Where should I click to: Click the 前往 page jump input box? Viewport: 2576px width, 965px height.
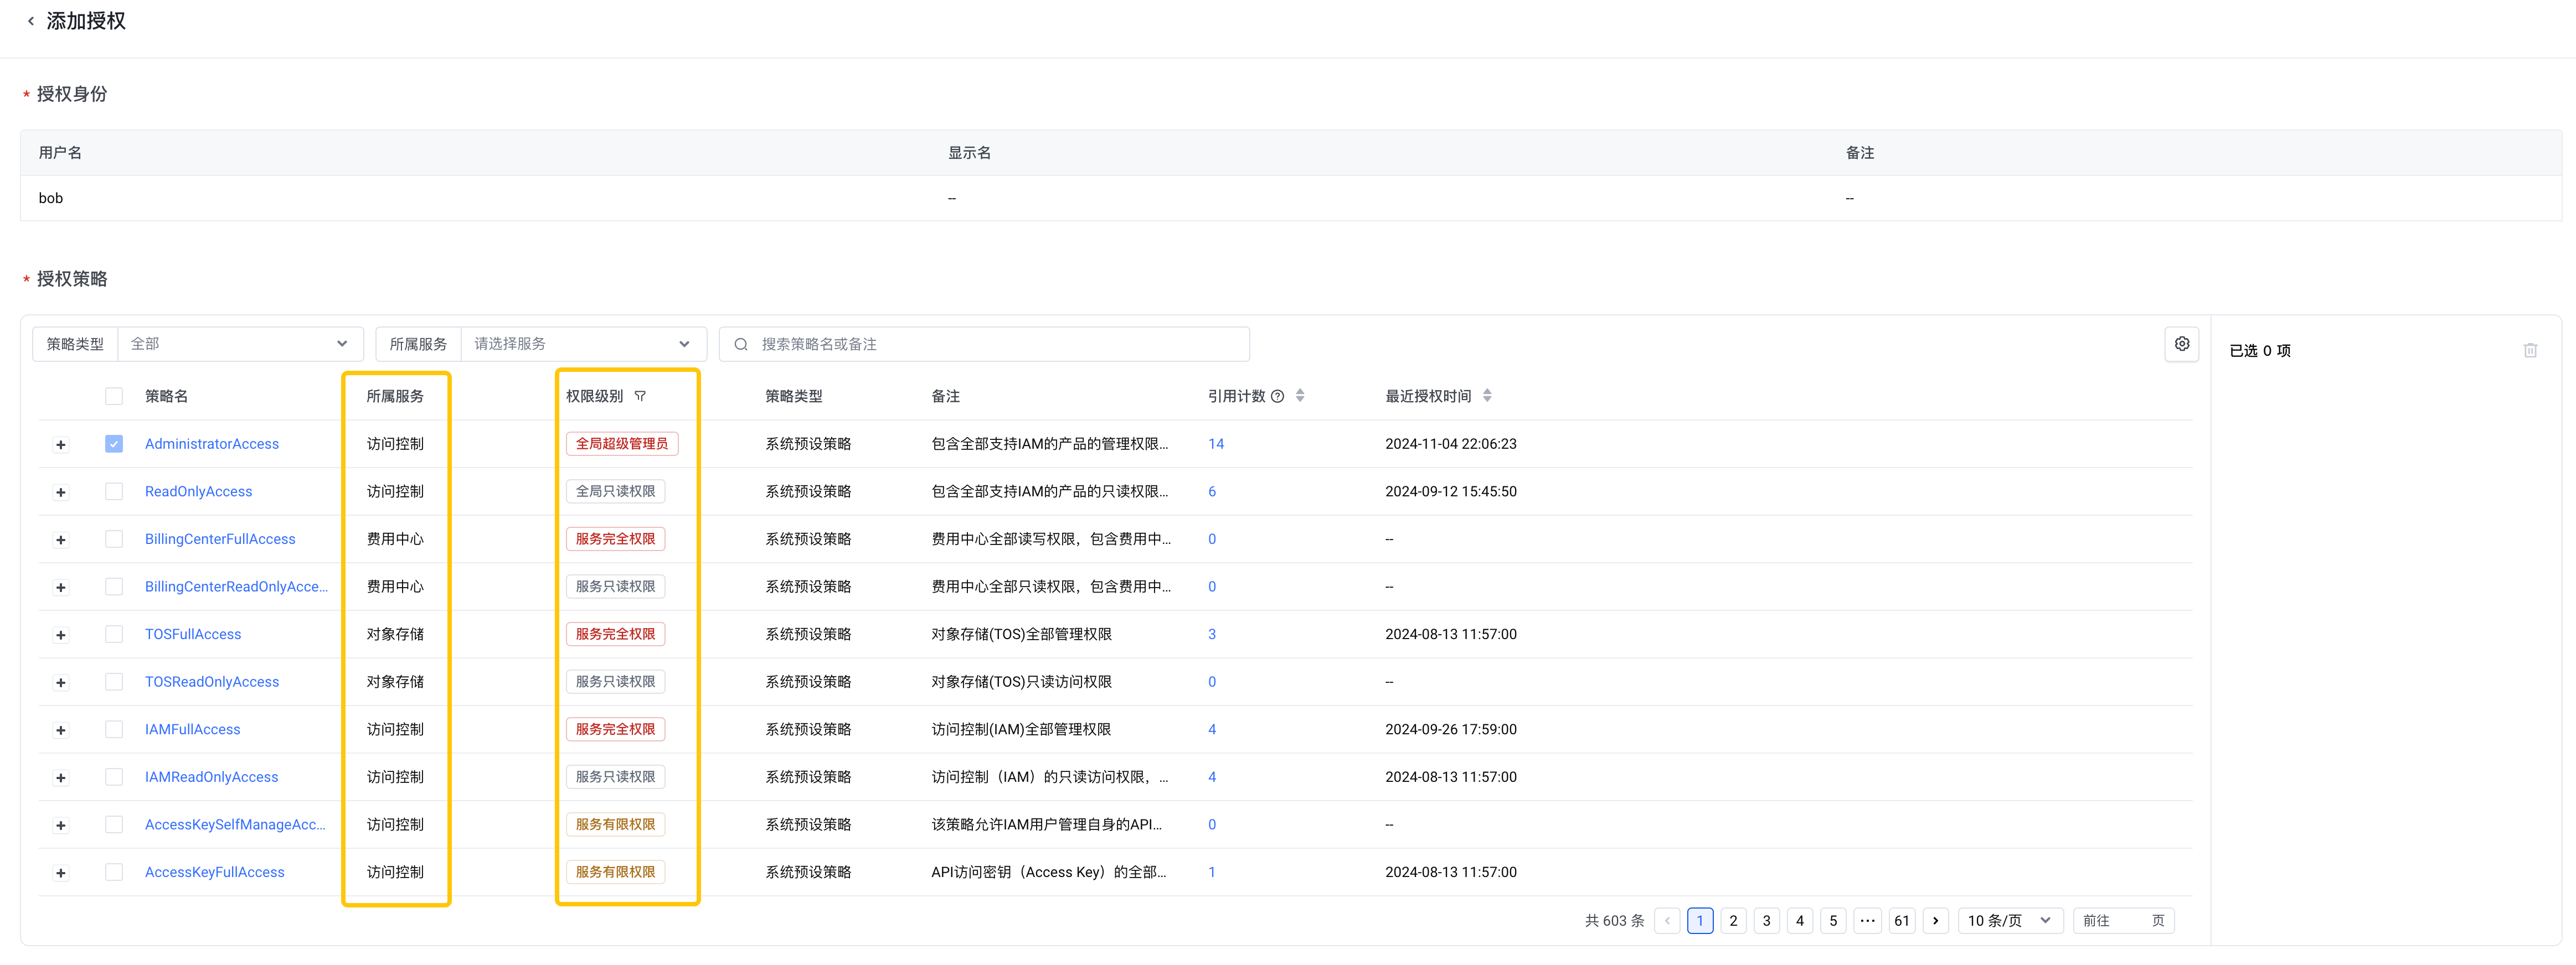[2125, 921]
